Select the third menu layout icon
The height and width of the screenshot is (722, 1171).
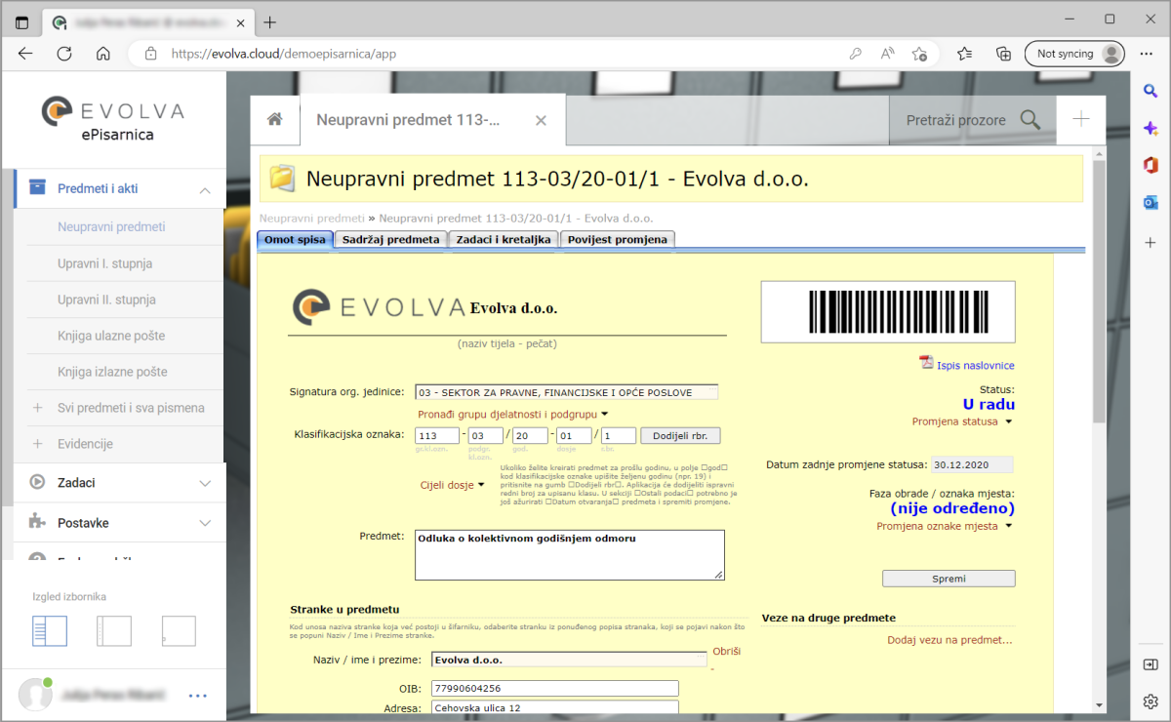point(179,631)
